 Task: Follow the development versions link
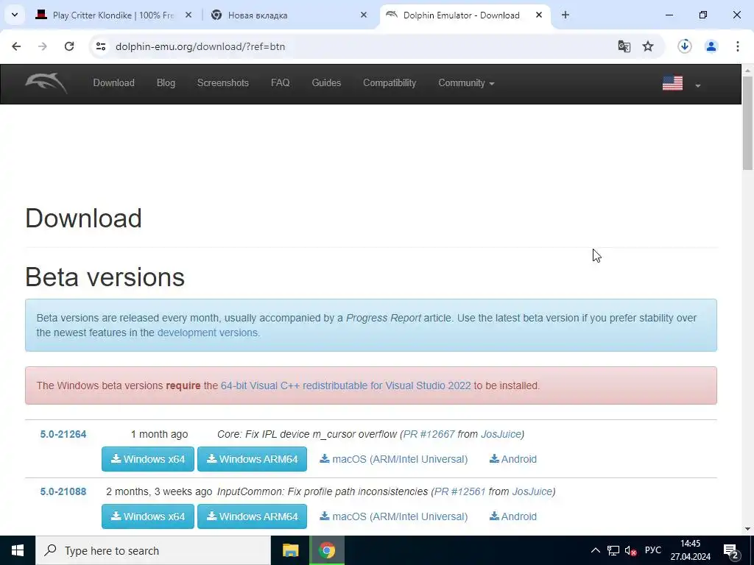[208, 333]
